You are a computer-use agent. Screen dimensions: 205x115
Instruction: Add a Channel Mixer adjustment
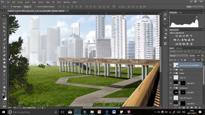tap(189, 40)
